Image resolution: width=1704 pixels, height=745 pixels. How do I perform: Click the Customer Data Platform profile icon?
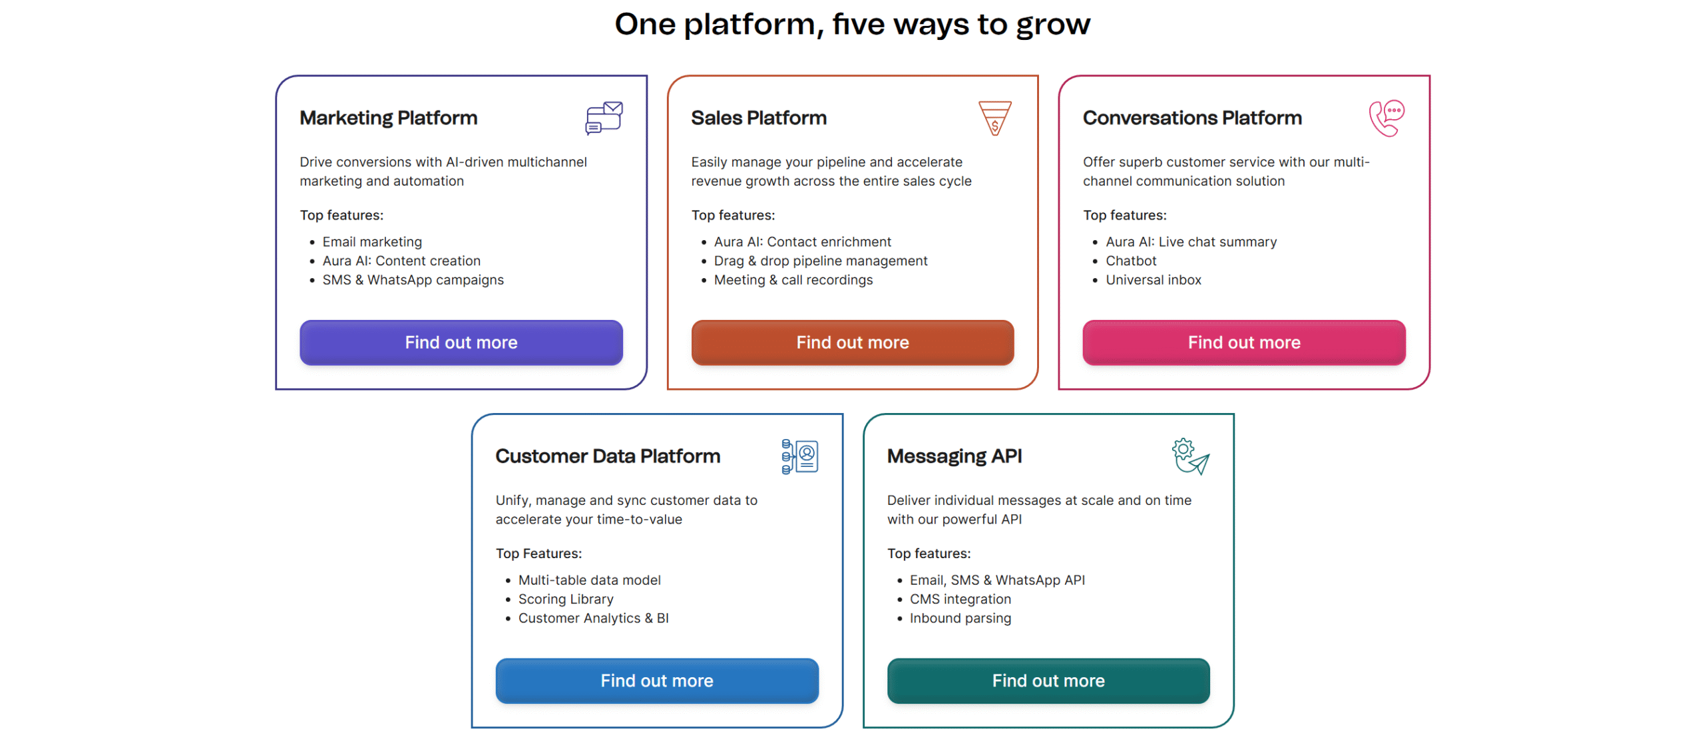[x=799, y=456]
